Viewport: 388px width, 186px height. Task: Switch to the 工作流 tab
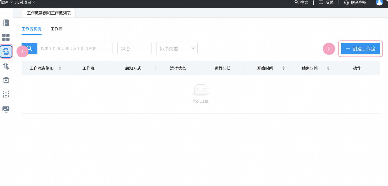click(x=57, y=29)
